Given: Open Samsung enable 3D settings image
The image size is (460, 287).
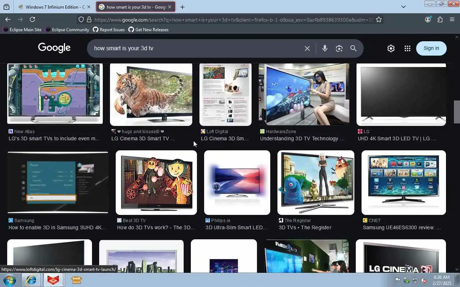Looking at the screenshot, I should click(58, 183).
